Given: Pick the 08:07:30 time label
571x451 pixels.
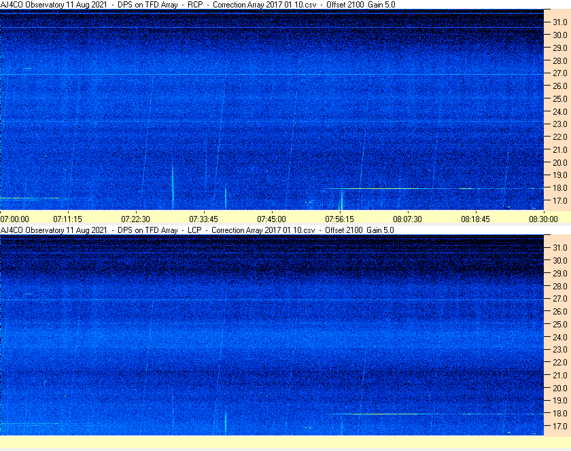Looking at the screenshot, I should tap(407, 219).
